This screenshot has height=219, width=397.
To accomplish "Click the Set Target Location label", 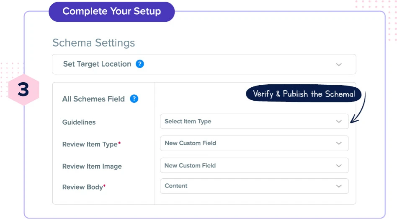I will tap(97, 64).
